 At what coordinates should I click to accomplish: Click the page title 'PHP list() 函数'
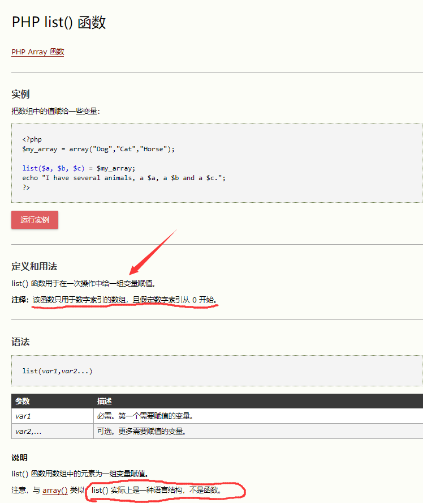coord(59,23)
